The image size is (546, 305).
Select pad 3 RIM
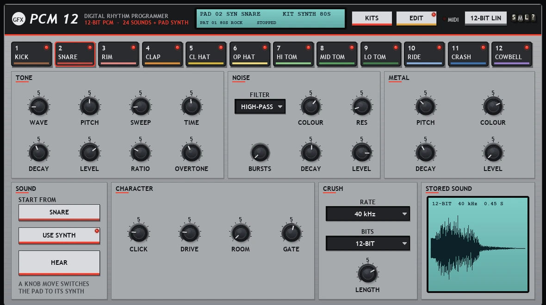point(118,54)
